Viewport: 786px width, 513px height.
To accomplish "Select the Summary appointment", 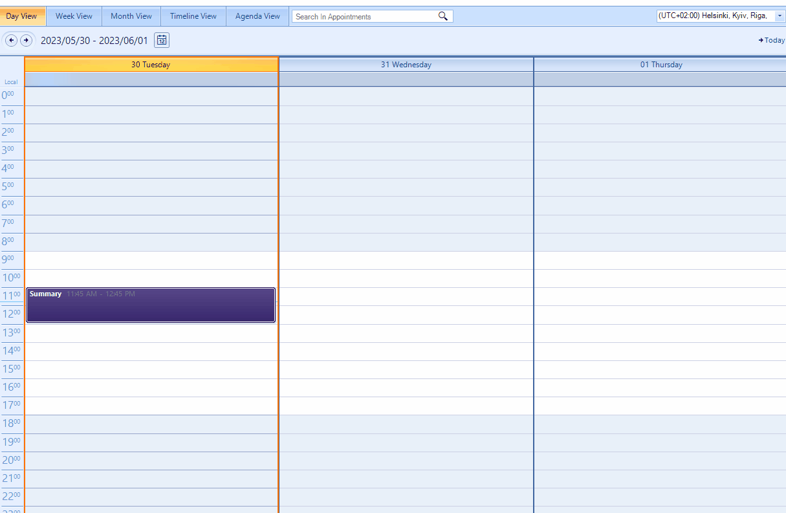I will click(x=150, y=304).
